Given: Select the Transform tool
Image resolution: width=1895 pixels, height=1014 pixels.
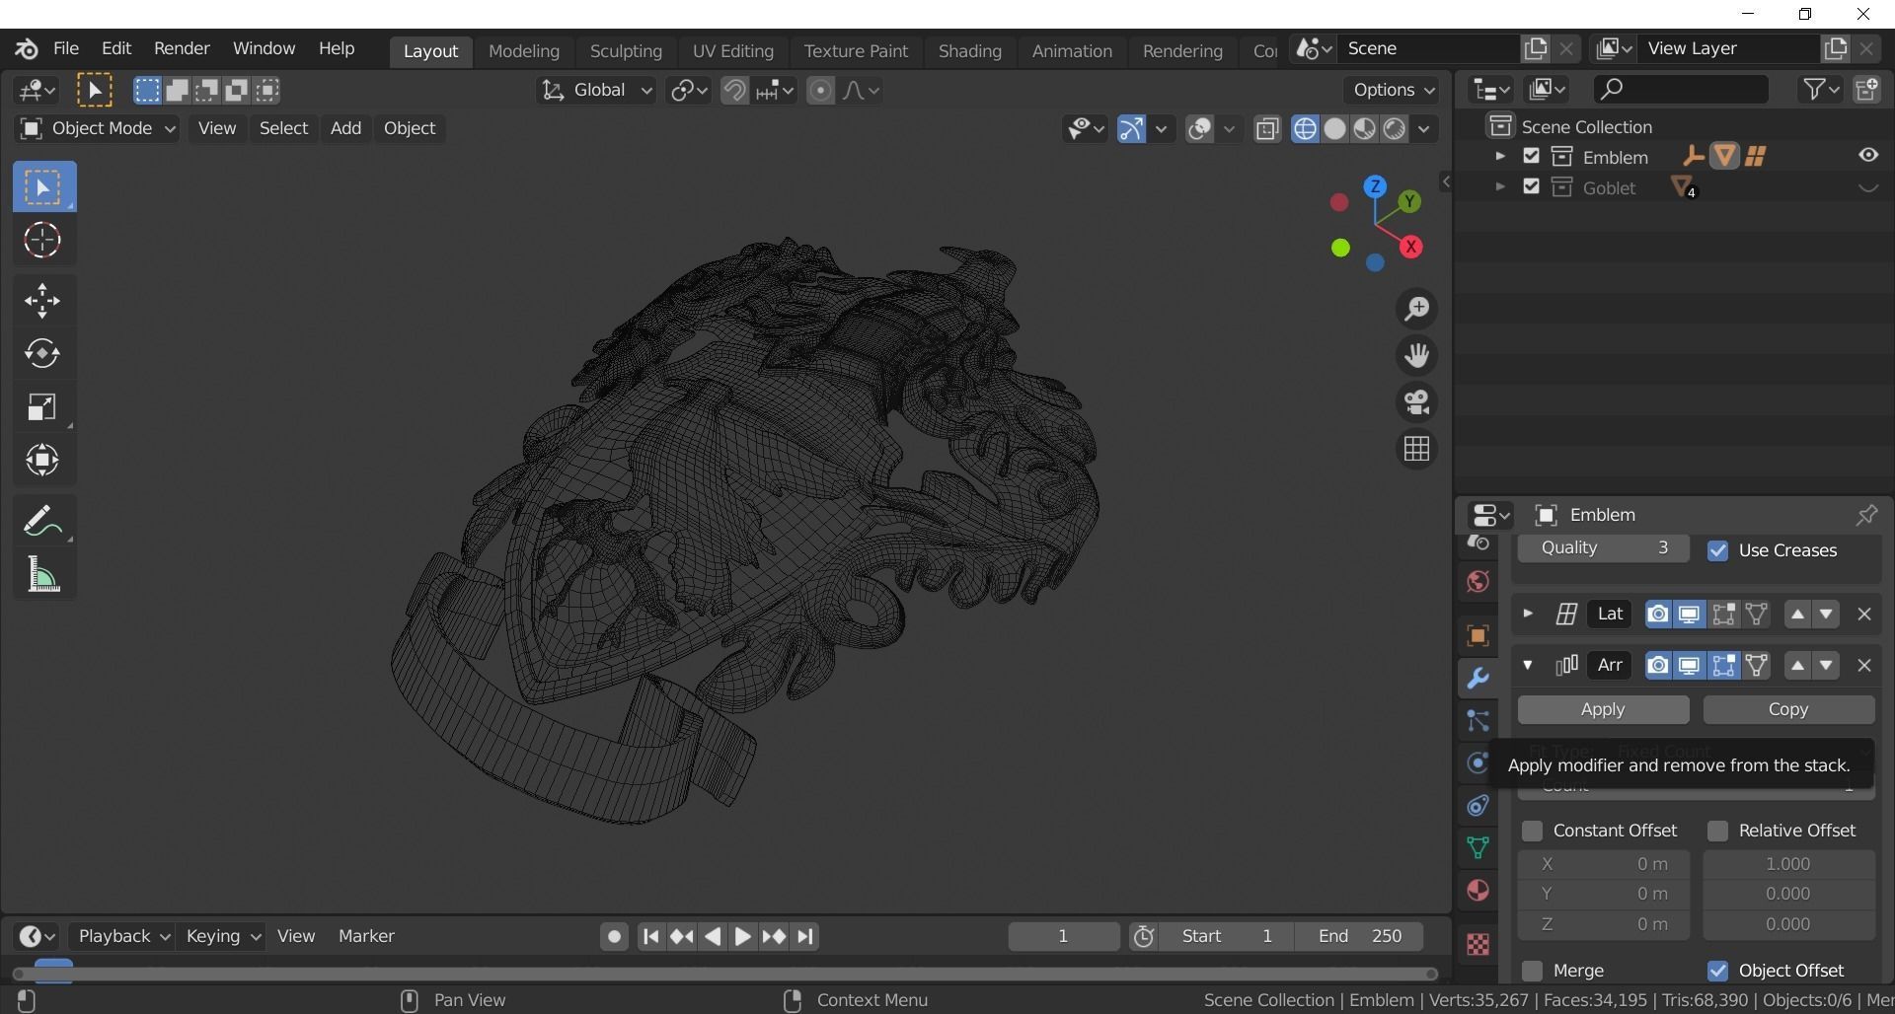Looking at the screenshot, I should point(42,461).
